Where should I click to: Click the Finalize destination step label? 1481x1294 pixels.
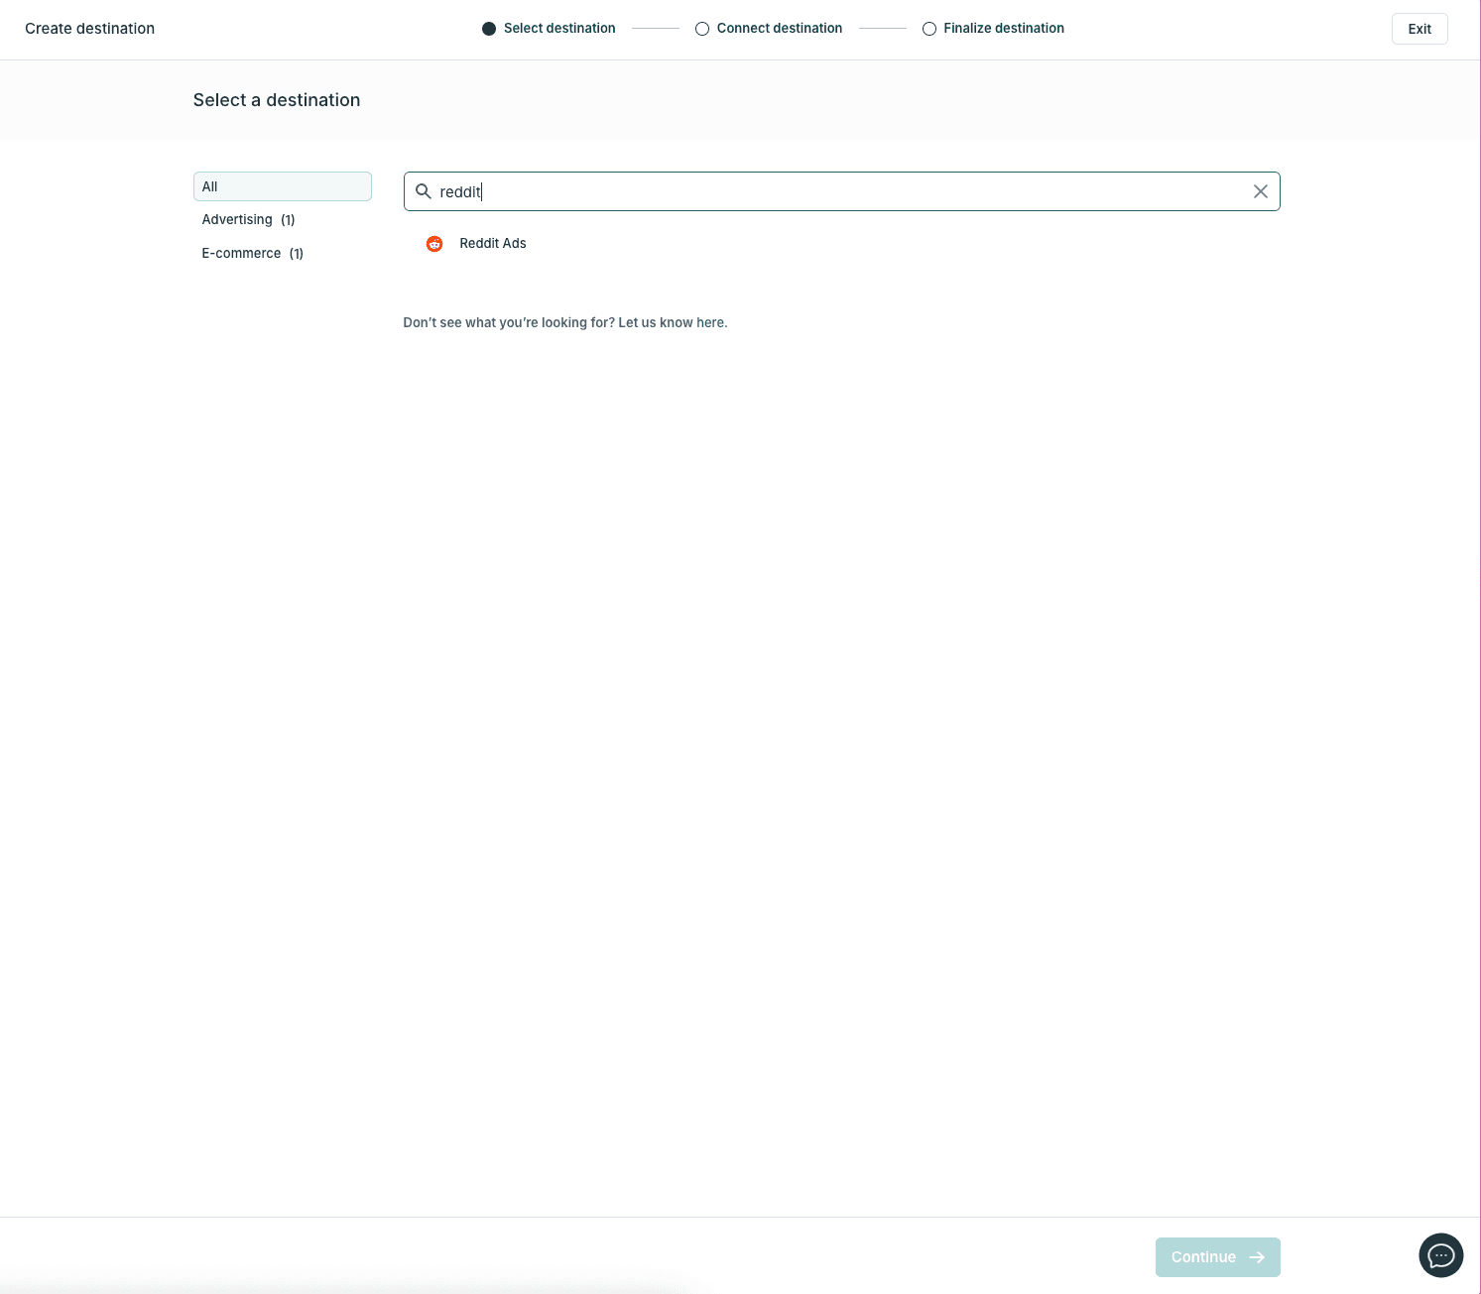point(1004,28)
